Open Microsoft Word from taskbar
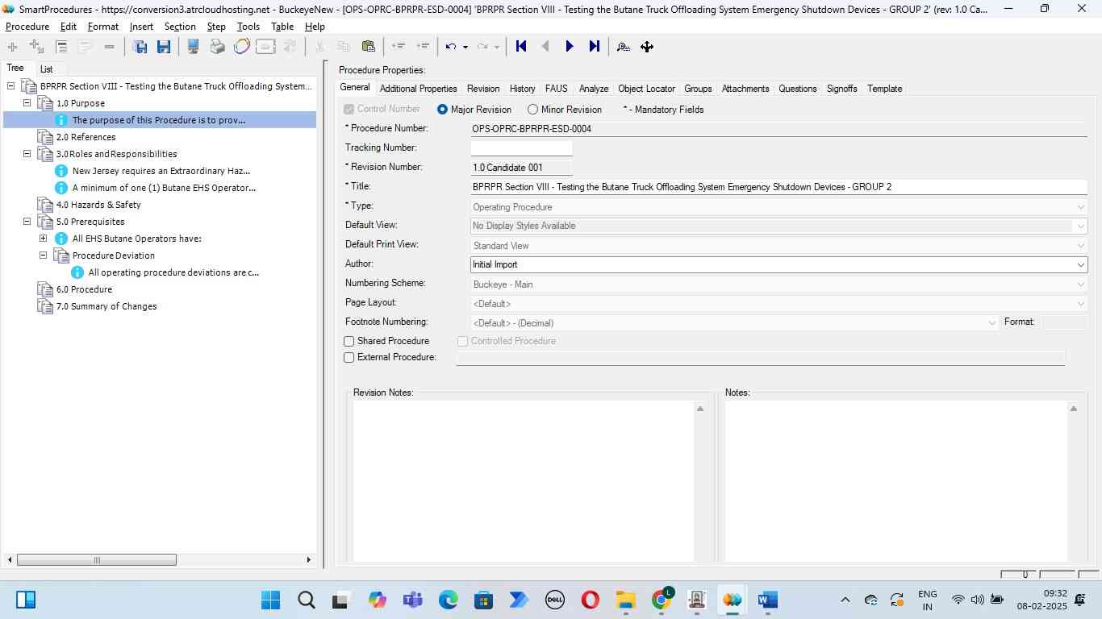This screenshot has height=619, width=1102. (x=767, y=600)
